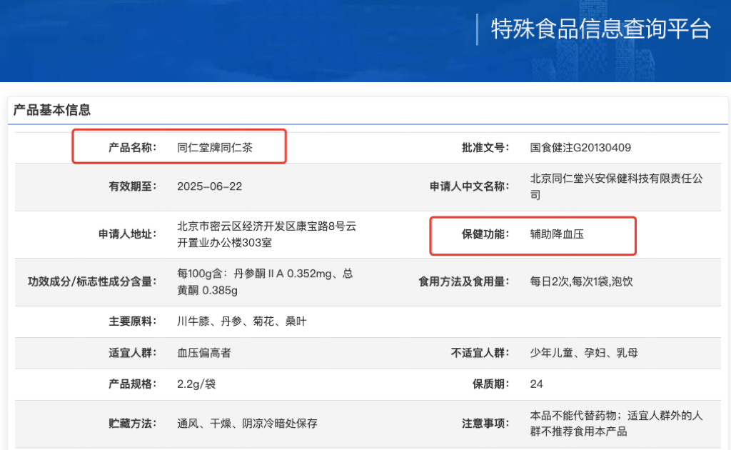Select product name 同仁堂牌同仁茶
Viewport: 731px width, 450px height.
click(214, 148)
